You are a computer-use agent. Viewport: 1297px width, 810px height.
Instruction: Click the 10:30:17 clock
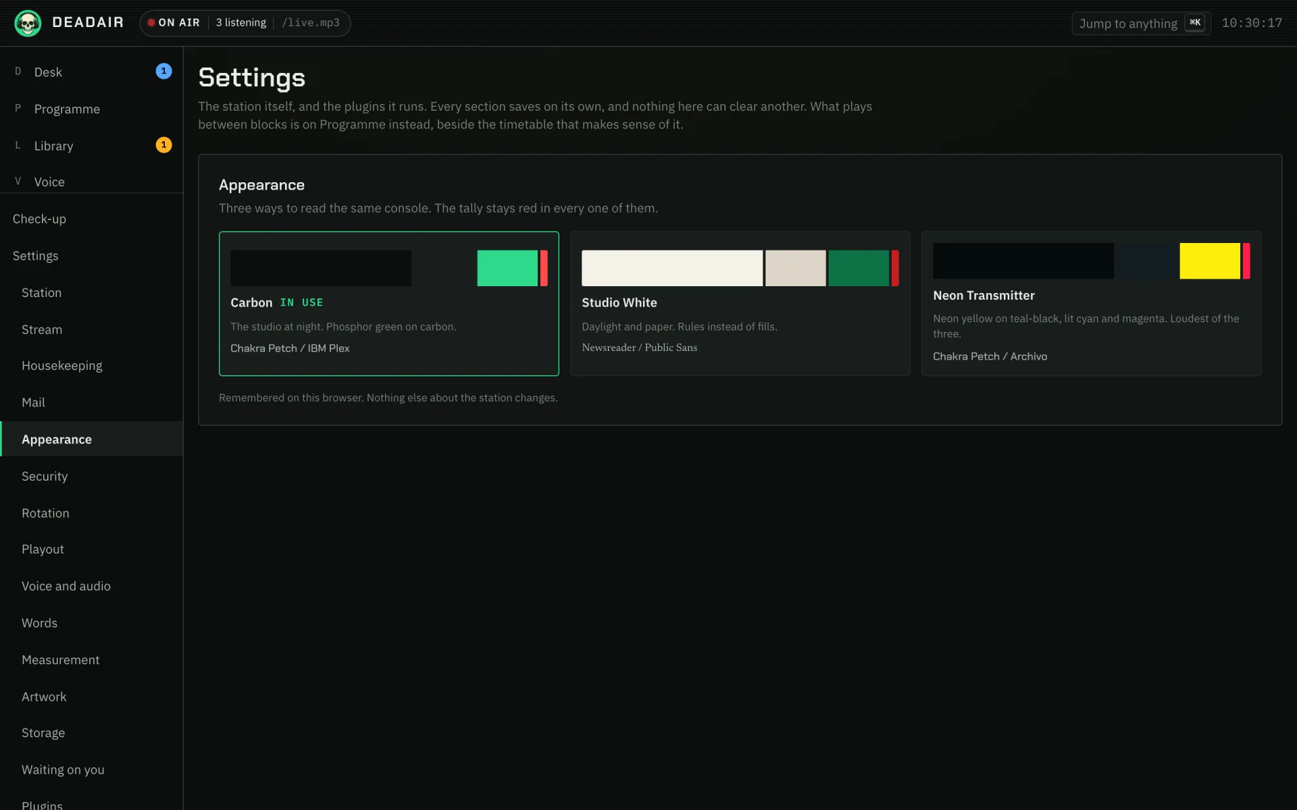tap(1252, 23)
